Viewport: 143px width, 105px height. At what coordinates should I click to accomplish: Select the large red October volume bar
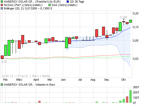(x=127, y=100)
